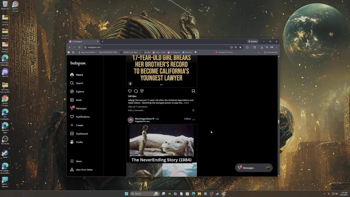Image resolution: width=350 pixels, height=197 pixels.
Task: Open a new Chrome tab with the plus button
Action: 103,42
